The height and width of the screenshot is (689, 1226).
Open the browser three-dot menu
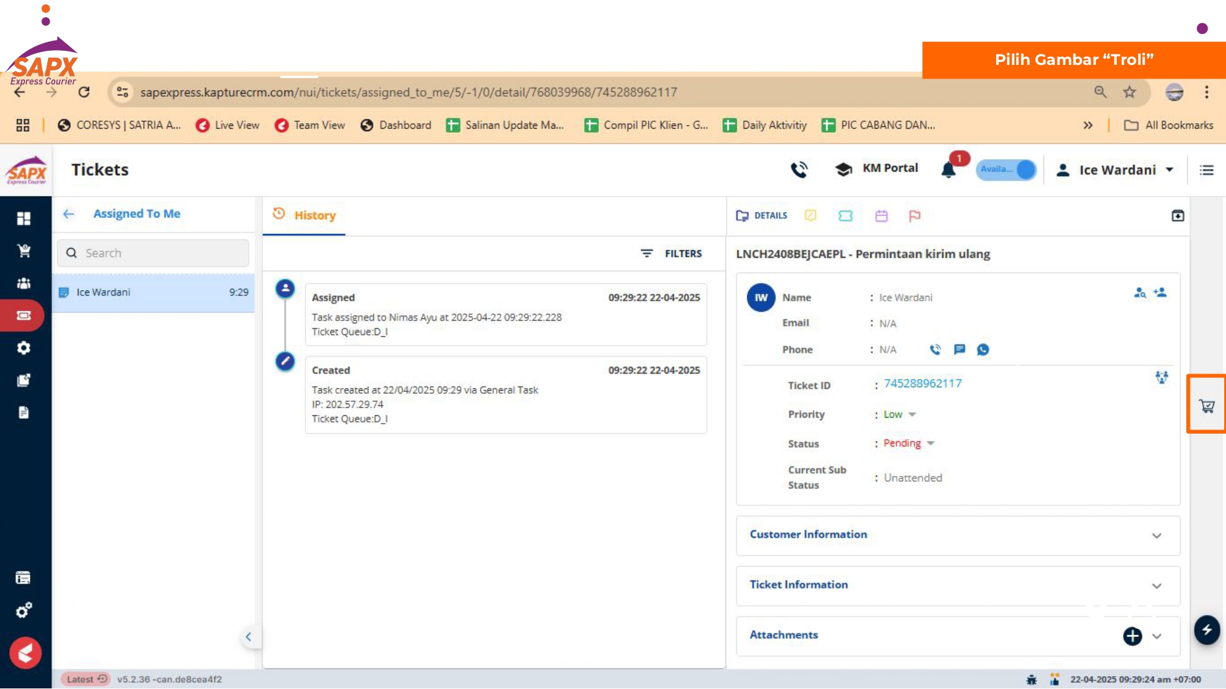click(x=1206, y=92)
